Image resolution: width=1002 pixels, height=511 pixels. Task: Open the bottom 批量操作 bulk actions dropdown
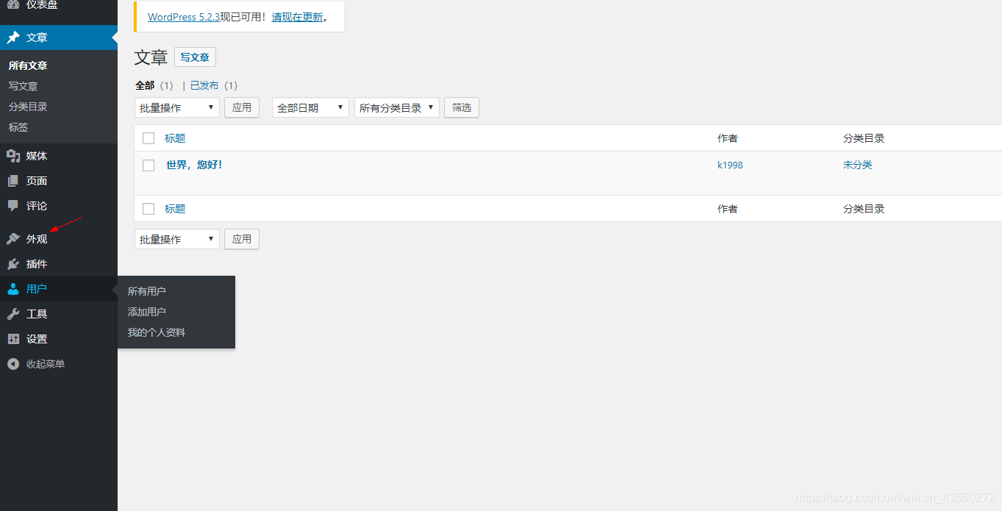(177, 239)
